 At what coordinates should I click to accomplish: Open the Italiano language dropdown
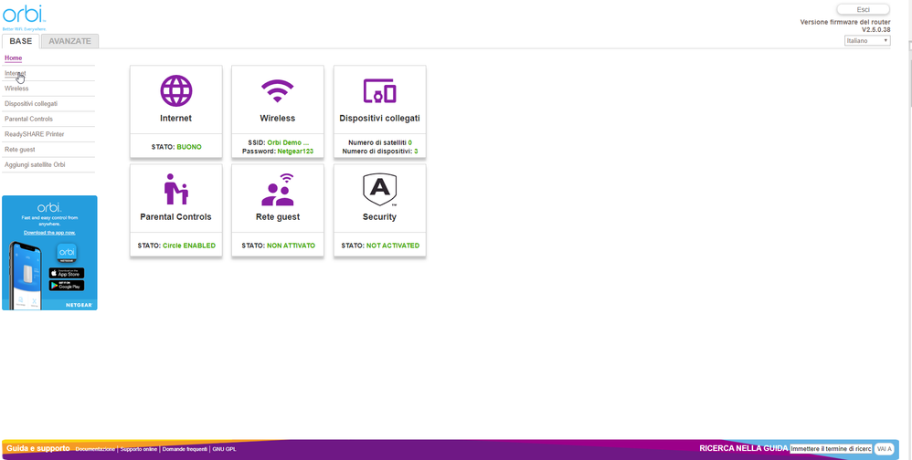867,41
